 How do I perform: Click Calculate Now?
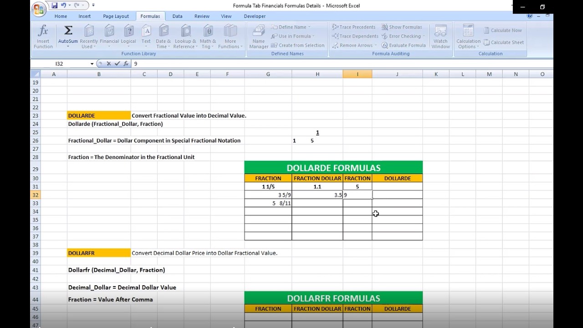pyautogui.click(x=502, y=30)
